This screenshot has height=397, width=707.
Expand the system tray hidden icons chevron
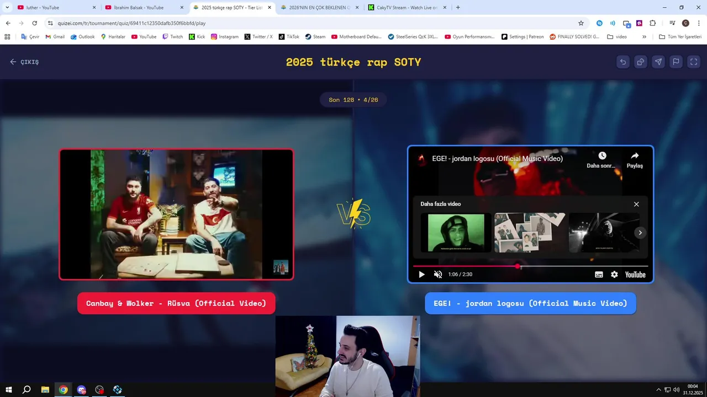click(x=658, y=390)
